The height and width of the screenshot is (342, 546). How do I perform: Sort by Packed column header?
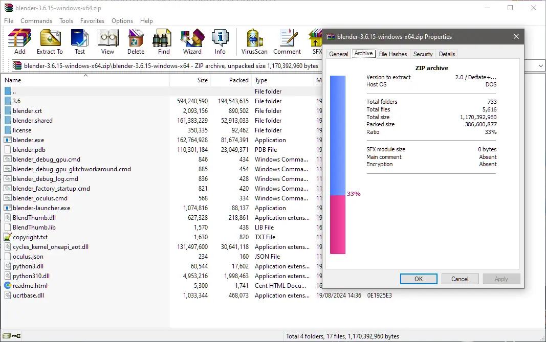231,80
